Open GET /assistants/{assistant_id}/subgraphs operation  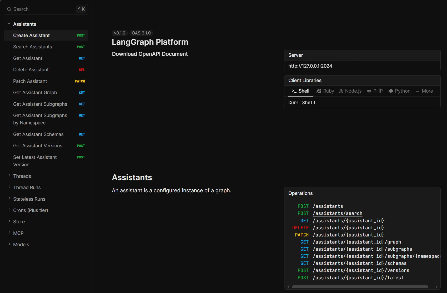click(x=356, y=249)
